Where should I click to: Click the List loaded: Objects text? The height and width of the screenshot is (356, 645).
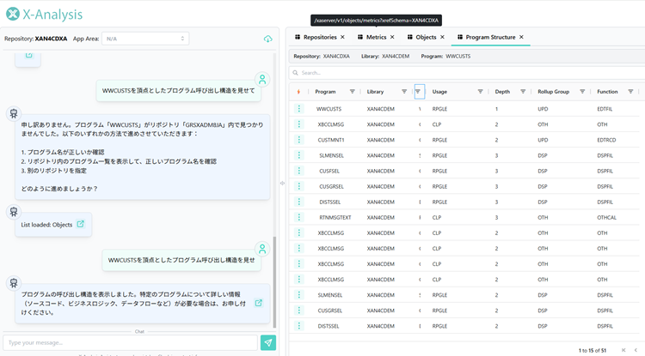tap(46, 225)
